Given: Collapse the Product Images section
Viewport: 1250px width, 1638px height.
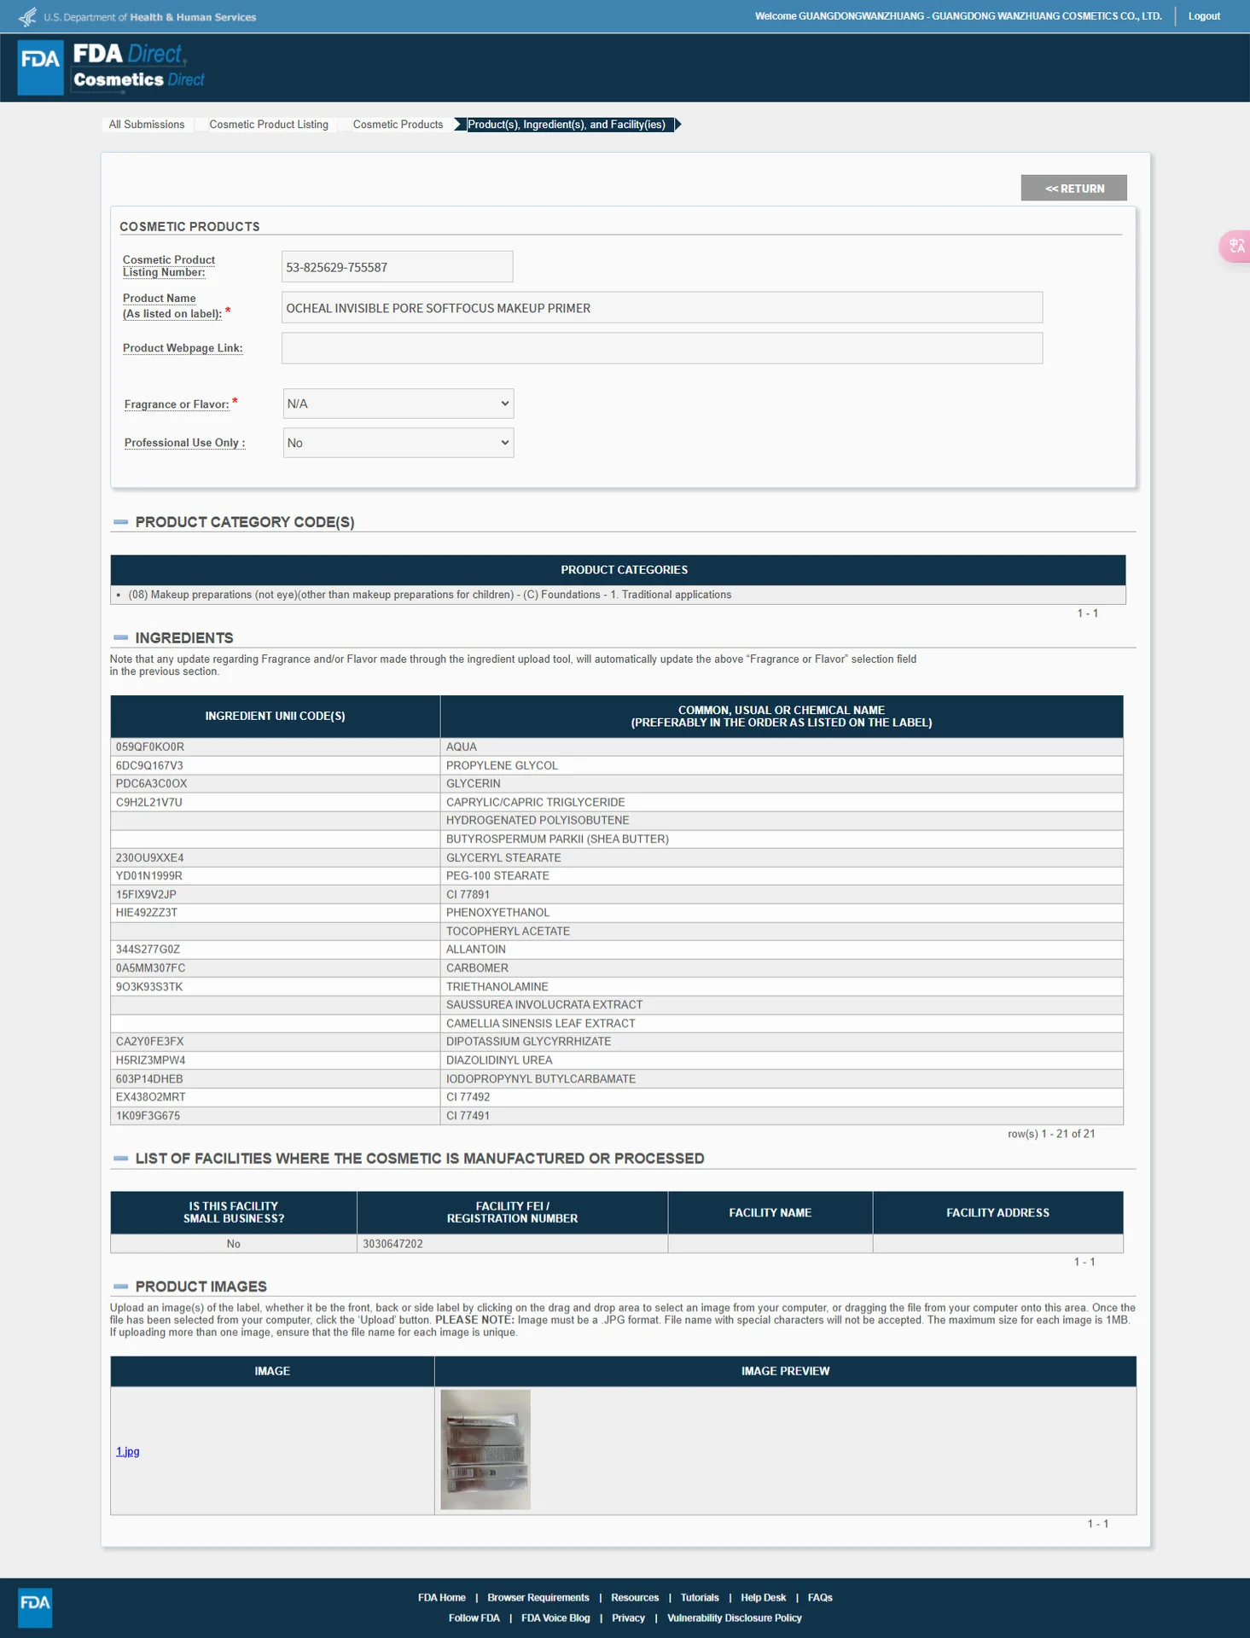Looking at the screenshot, I should [121, 1287].
